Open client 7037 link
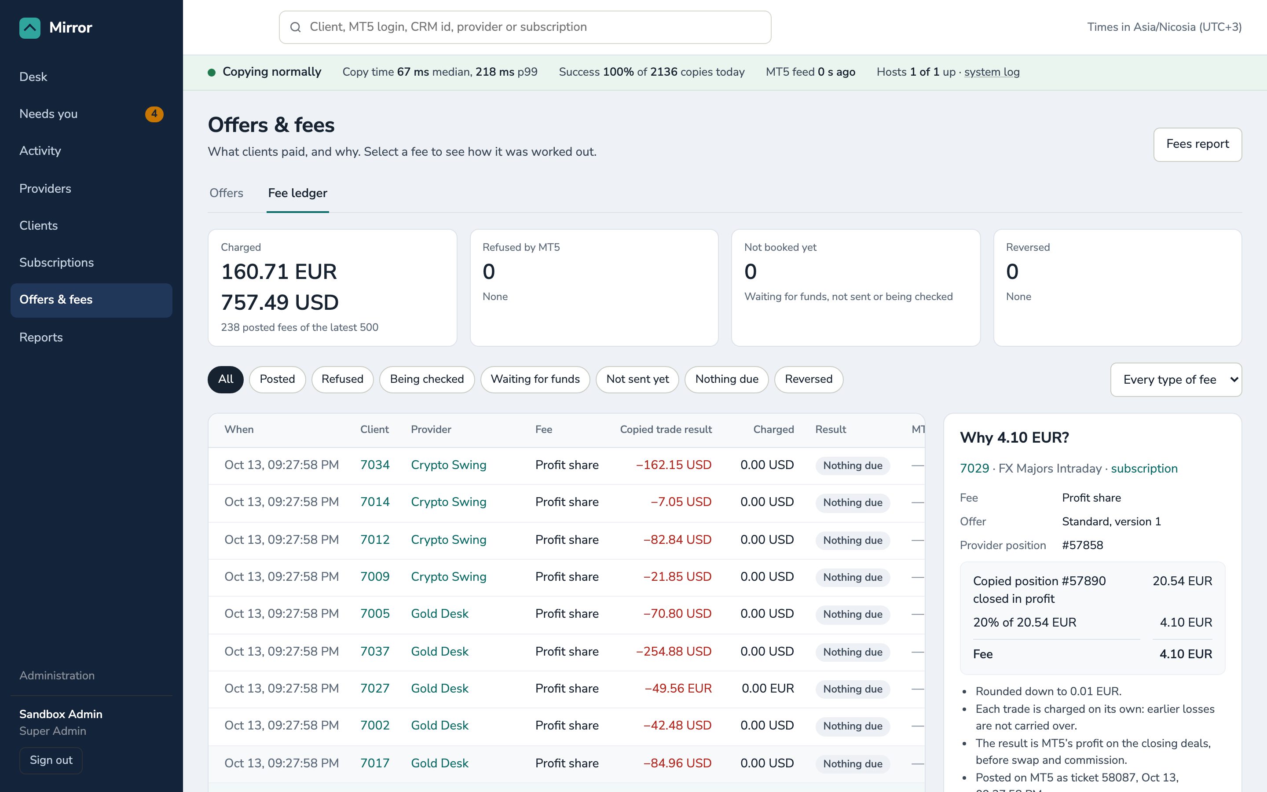Viewport: 1267px width, 792px height. pos(375,652)
